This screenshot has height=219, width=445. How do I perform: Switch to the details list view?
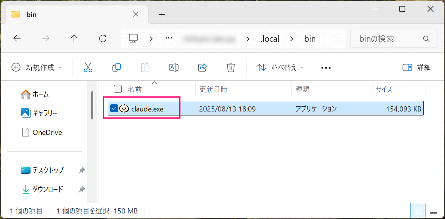(x=418, y=211)
